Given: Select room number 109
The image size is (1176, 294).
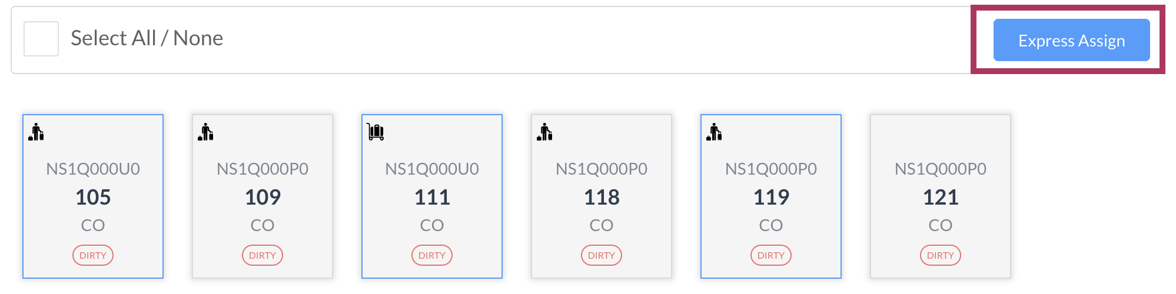Looking at the screenshot, I should [263, 197].
